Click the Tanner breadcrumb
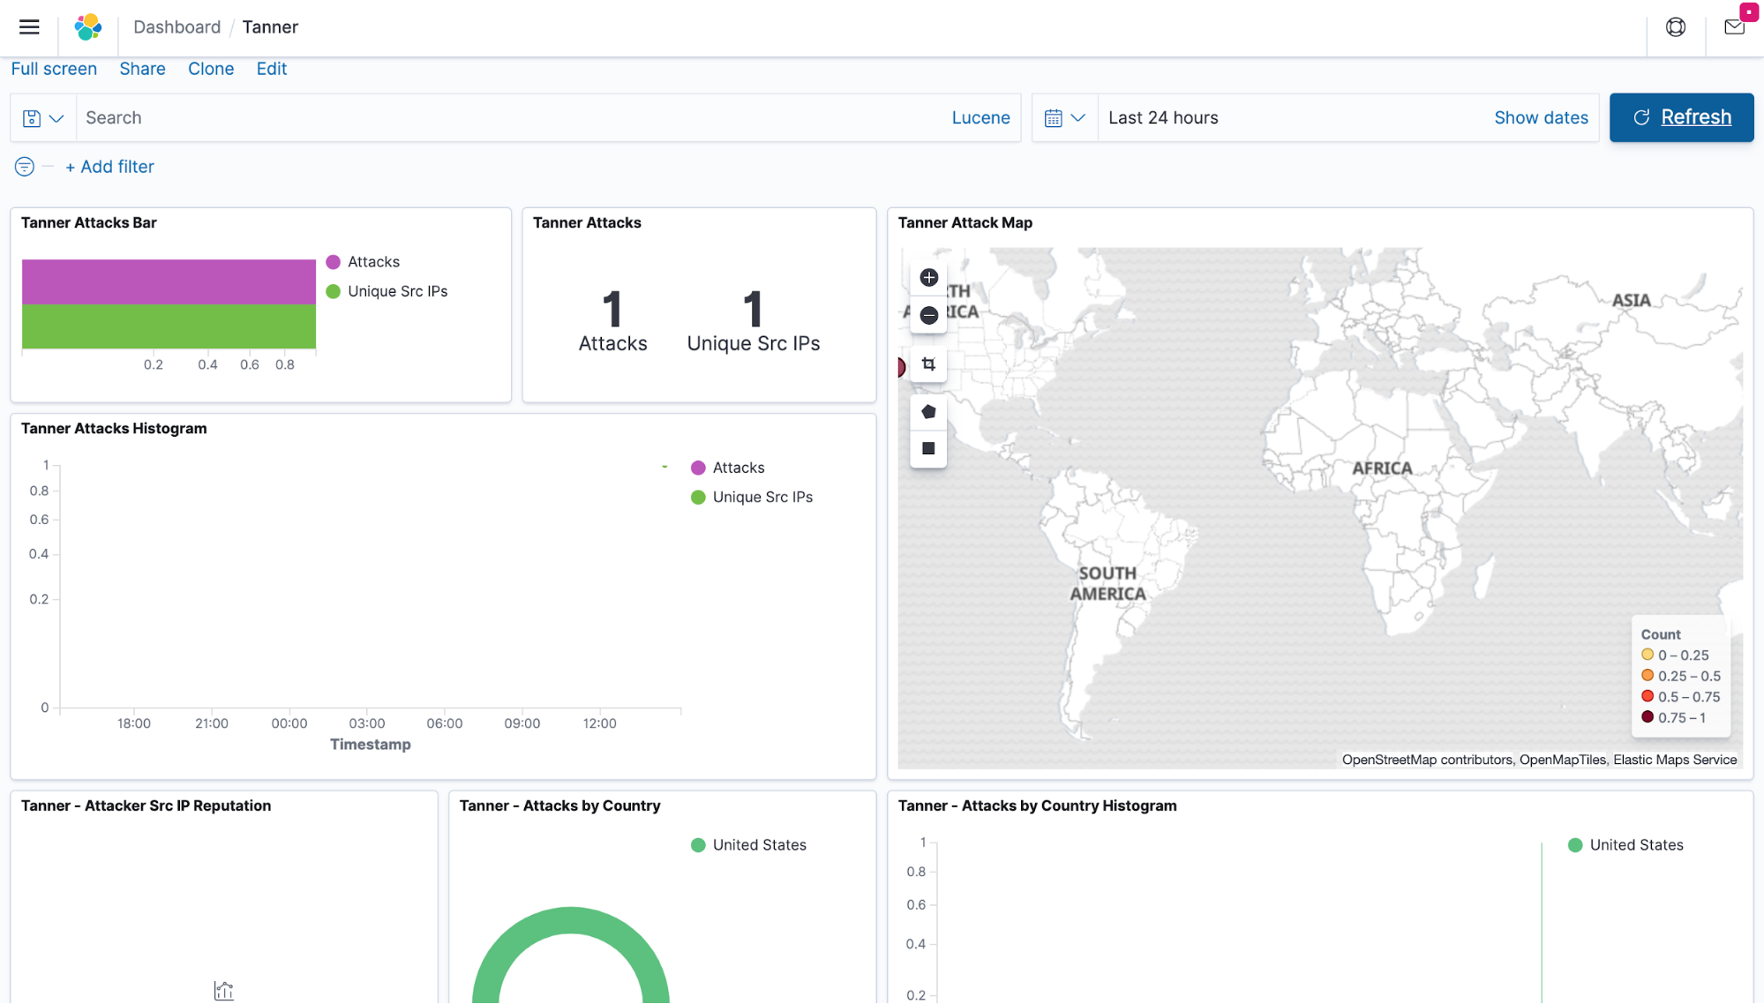The width and height of the screenshot is (1764, 1004). pyautogui.click(x=270, y=27)
